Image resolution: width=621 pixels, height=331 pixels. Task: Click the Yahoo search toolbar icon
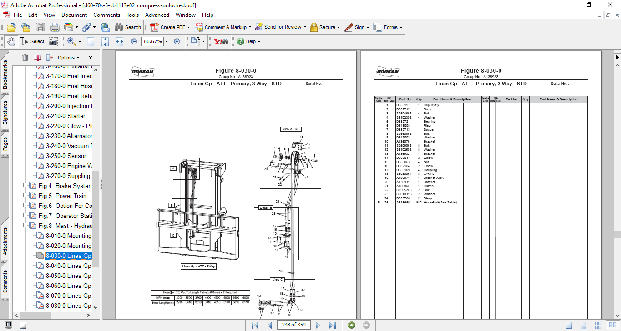point(221,41)
